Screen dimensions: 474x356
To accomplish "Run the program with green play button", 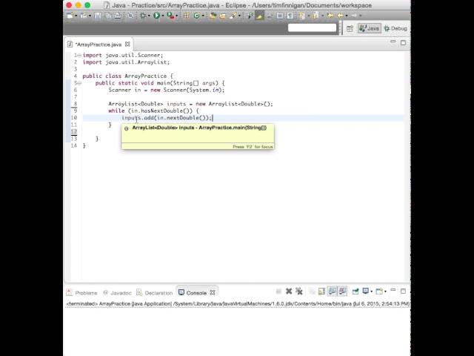I will click(x=156, y=16).
